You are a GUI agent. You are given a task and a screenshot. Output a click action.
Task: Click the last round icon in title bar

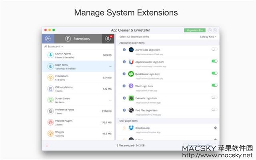(x=215, y=30)
